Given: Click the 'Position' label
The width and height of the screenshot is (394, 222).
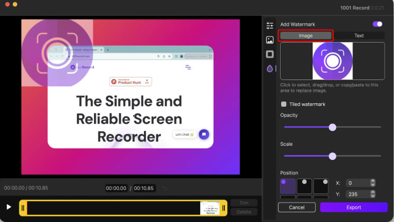Looking at the screenshot, I should (x=289, y=173).
